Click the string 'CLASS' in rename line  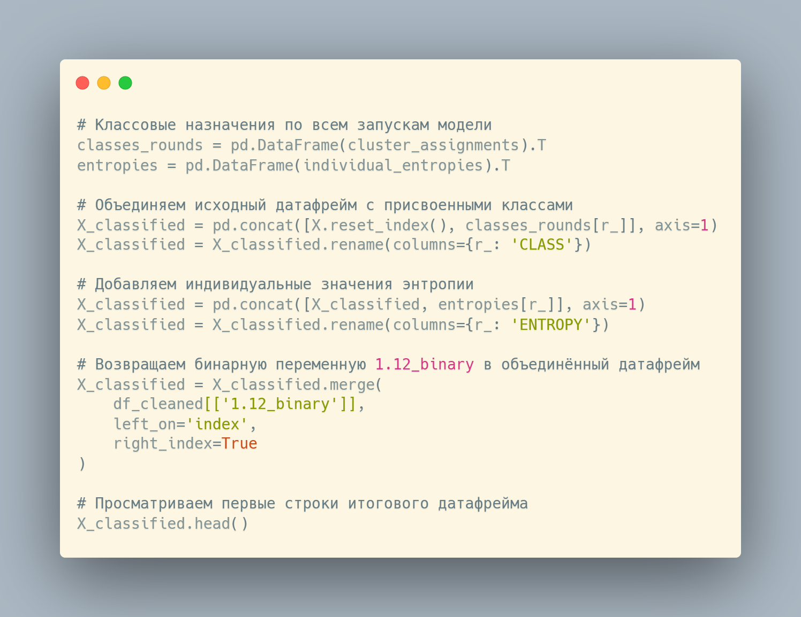542,245
